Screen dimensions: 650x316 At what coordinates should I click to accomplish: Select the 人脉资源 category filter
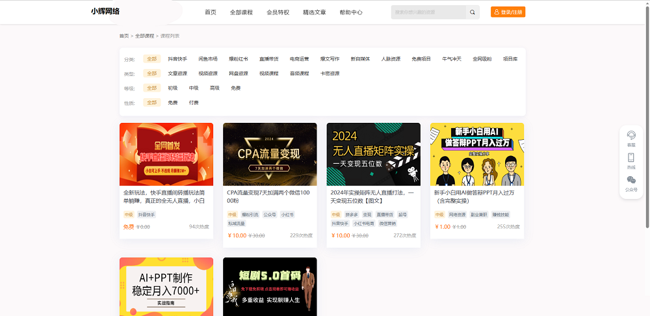(x=391, y=59)
